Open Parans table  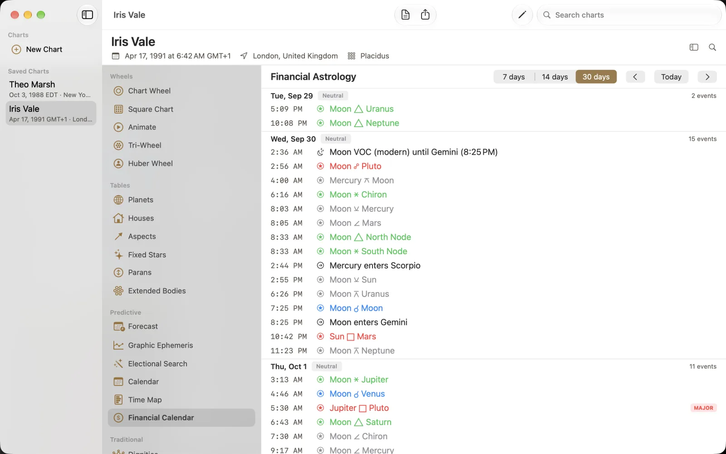(x=181, y=272)
